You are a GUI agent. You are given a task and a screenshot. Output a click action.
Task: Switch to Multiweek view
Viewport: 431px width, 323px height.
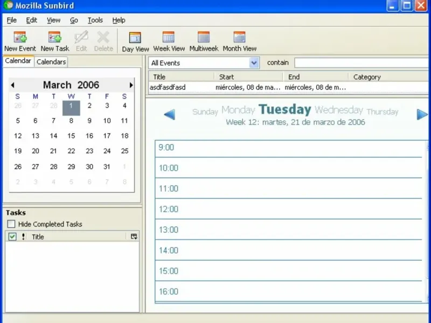pyautogui.click(x=204, y=41)
